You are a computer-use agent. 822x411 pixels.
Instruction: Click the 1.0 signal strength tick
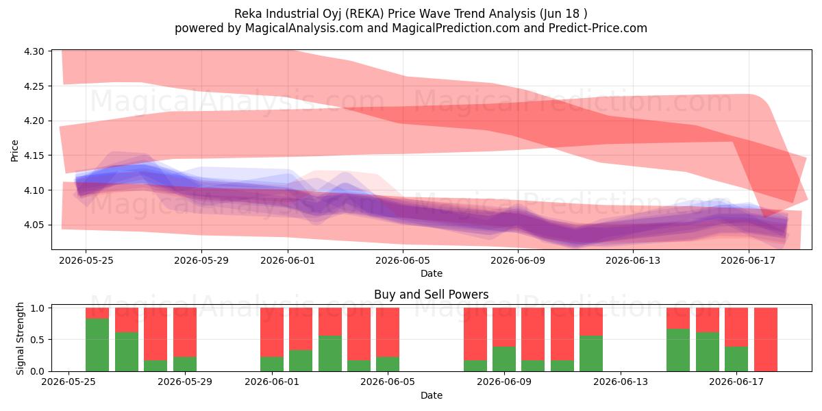tap(38, 308)
